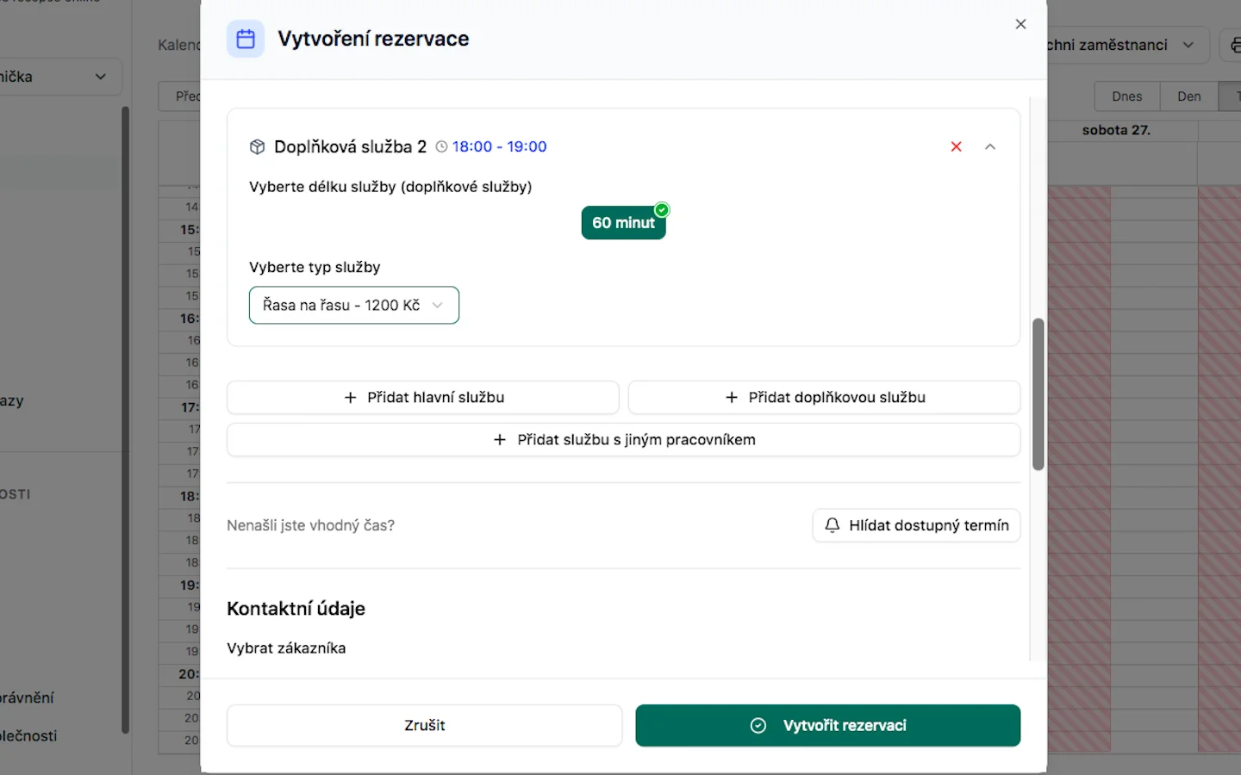The image size is (1241, 775).
Task: Click the 18:00 - 19:00 time link
Action: [x=499, y=146]
